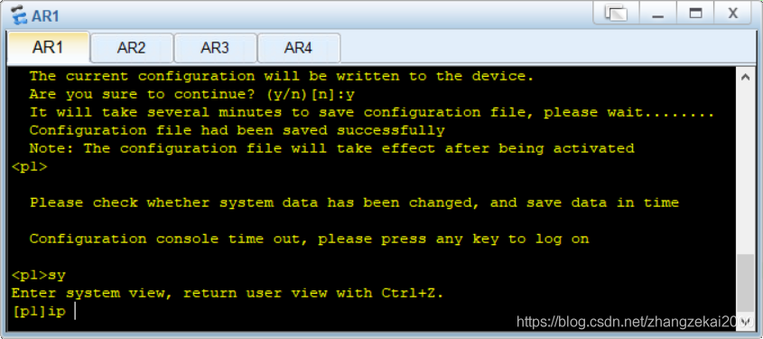Viewport: 763px width, 339px height.
Task: Switch to the AR2 tab
Action: point(132,48)
